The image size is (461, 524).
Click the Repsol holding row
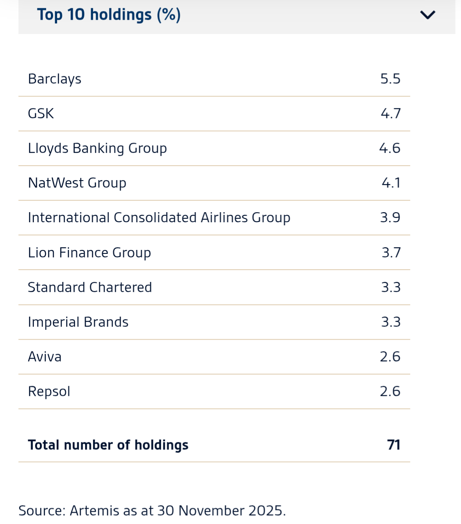214,392
